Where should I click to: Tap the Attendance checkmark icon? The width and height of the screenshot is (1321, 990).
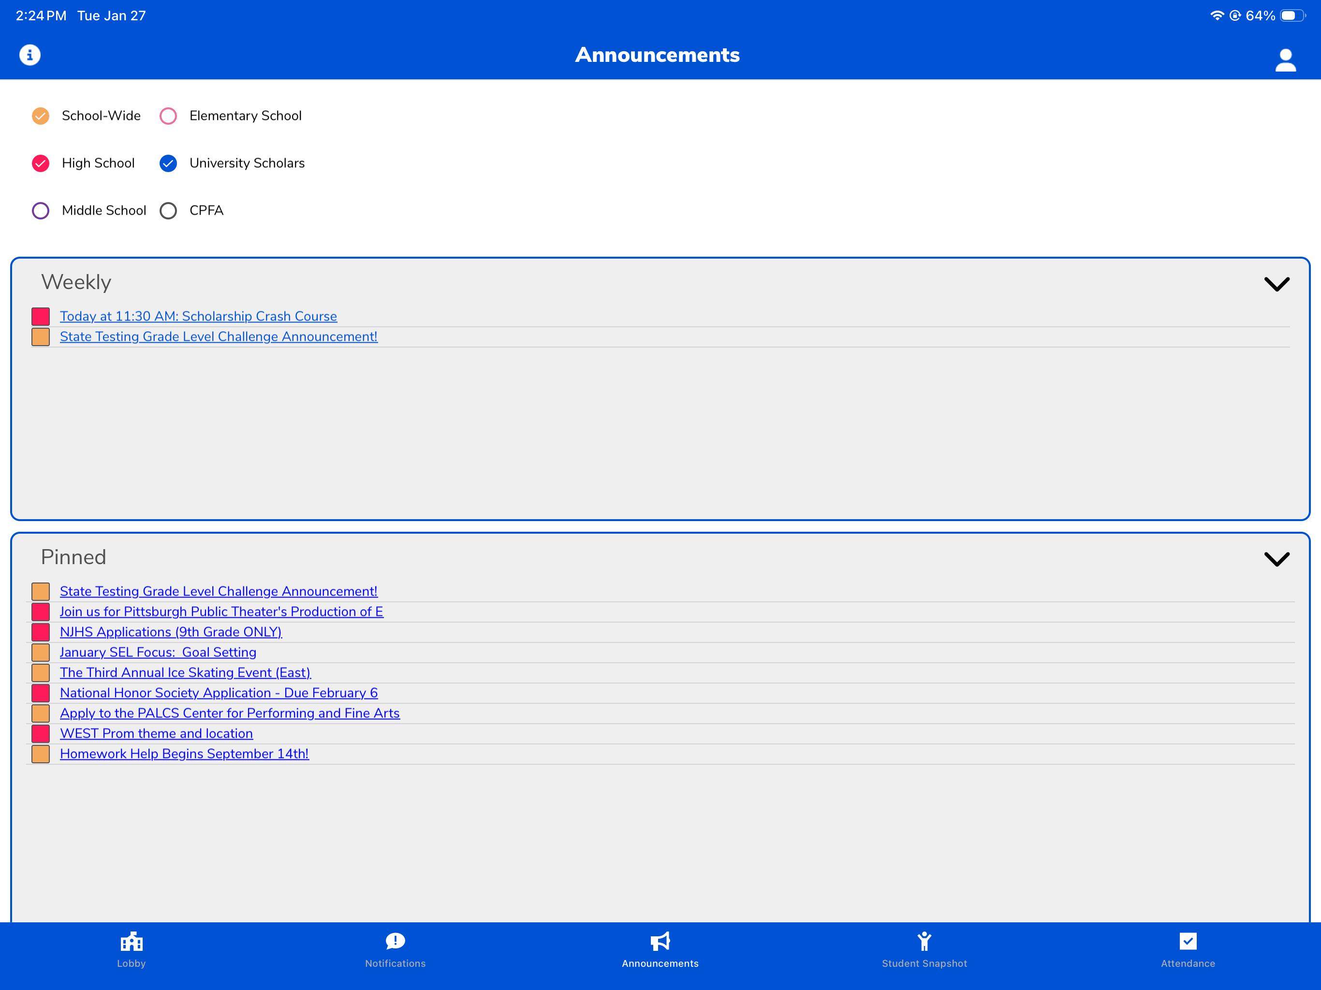tap(1188, 942)
